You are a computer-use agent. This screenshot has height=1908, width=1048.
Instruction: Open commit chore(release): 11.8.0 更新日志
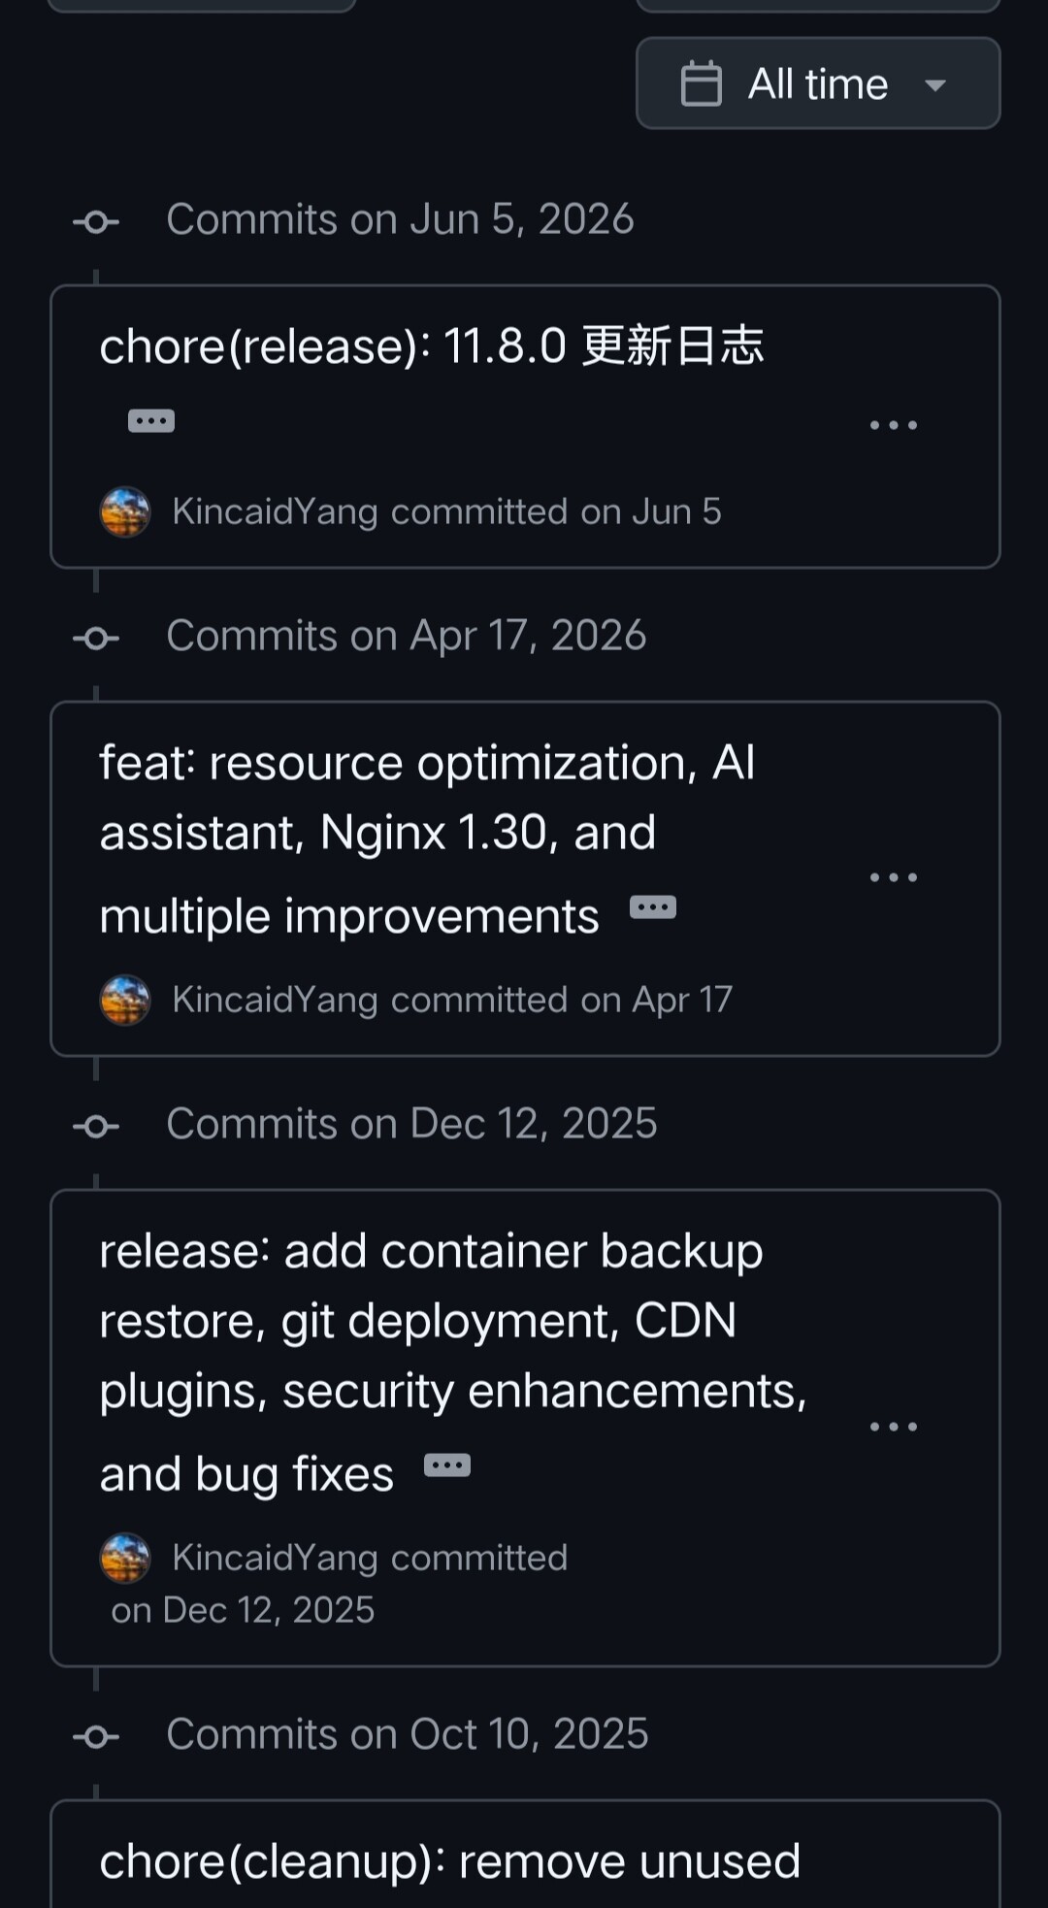432,346
